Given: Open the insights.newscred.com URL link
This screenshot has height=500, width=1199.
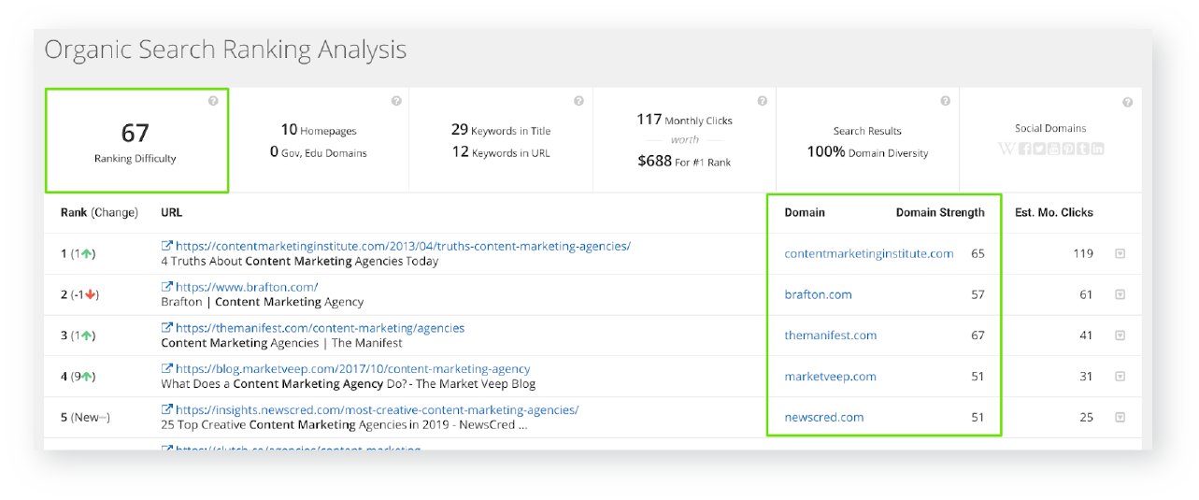Looking at the screenshot, I should point(377,410).
